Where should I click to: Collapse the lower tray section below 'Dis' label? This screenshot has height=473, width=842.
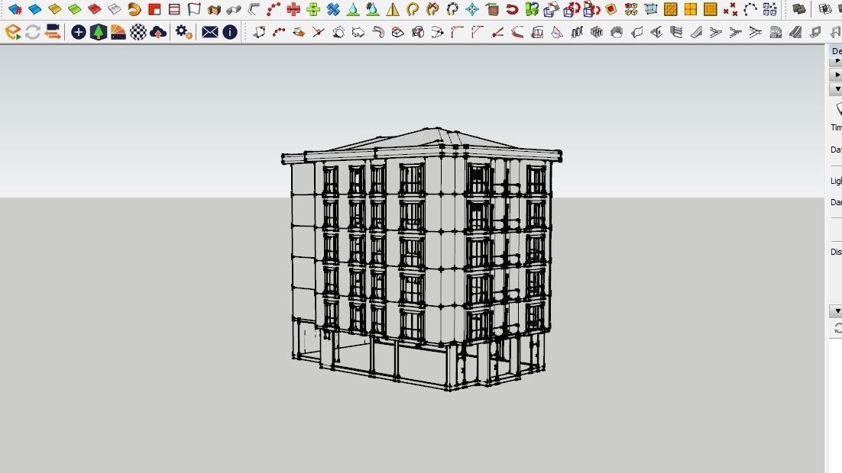coord(837,311)
